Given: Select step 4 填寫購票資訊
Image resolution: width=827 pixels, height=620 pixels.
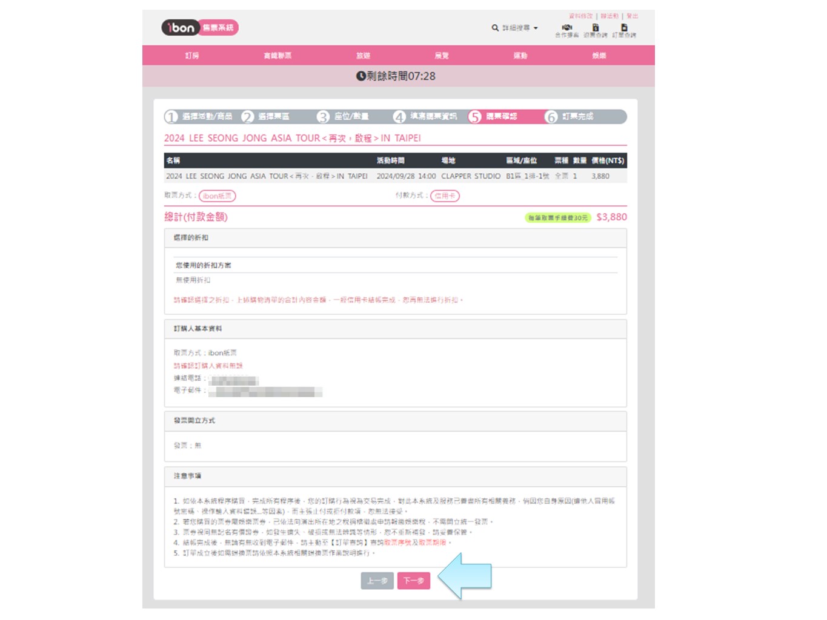Looking at the screenshot, I should click(x=425, y=116).
